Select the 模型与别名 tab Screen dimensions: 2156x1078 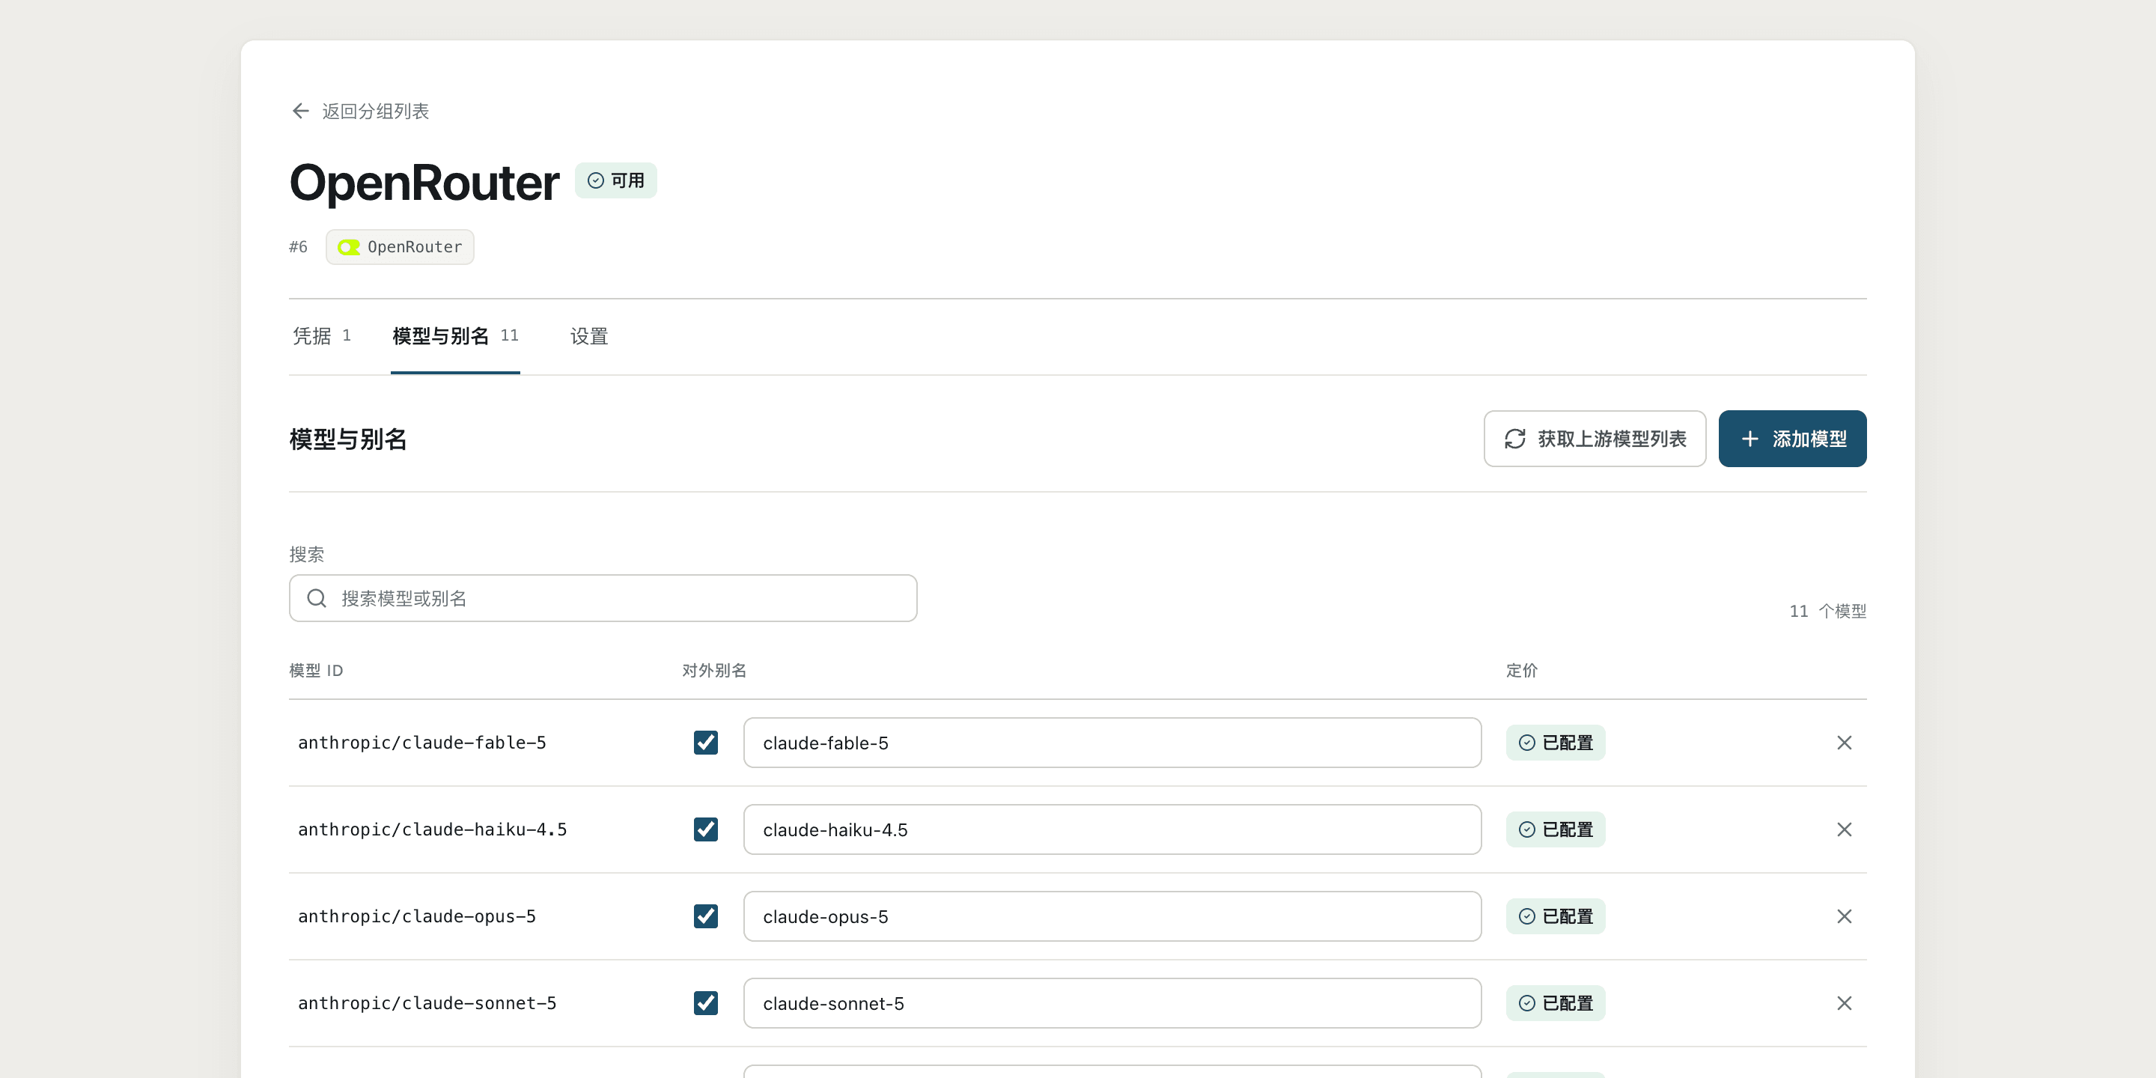pyautogui.click(x=455, y=336)
